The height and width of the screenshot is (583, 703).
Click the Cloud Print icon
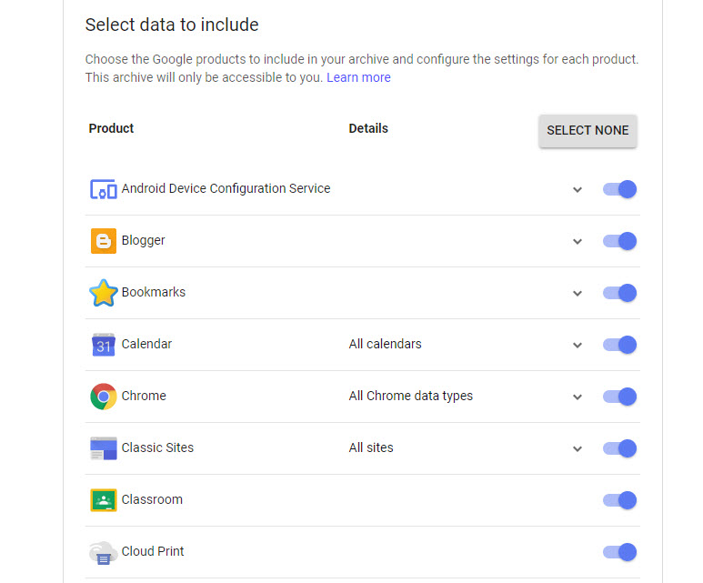click(104, 552)
